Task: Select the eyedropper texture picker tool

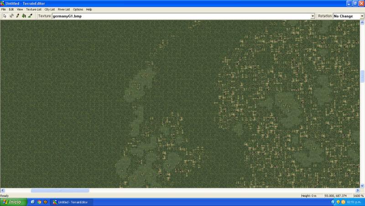Action: (30, 16)
